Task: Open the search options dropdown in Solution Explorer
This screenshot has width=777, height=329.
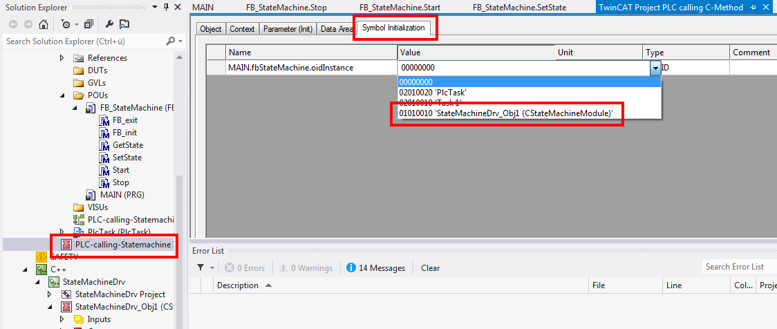Action: point(180,41)
